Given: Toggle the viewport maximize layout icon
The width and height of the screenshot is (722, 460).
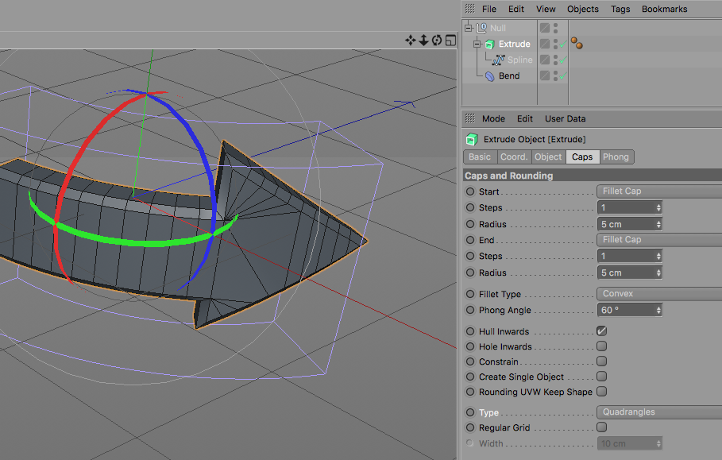Looking at the screenshot, I should click(x=450, y=40).
